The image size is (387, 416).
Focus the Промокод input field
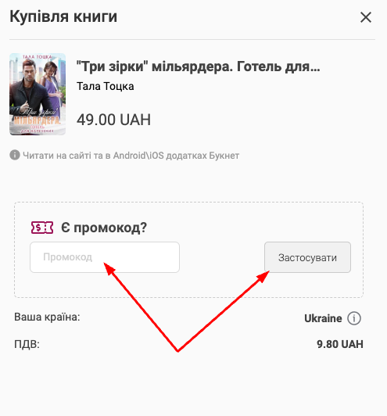click(x=105, y=257)
